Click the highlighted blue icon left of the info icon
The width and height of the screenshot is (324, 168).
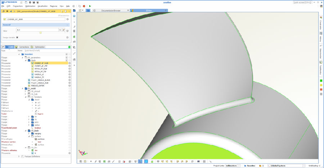pos(140,162)
